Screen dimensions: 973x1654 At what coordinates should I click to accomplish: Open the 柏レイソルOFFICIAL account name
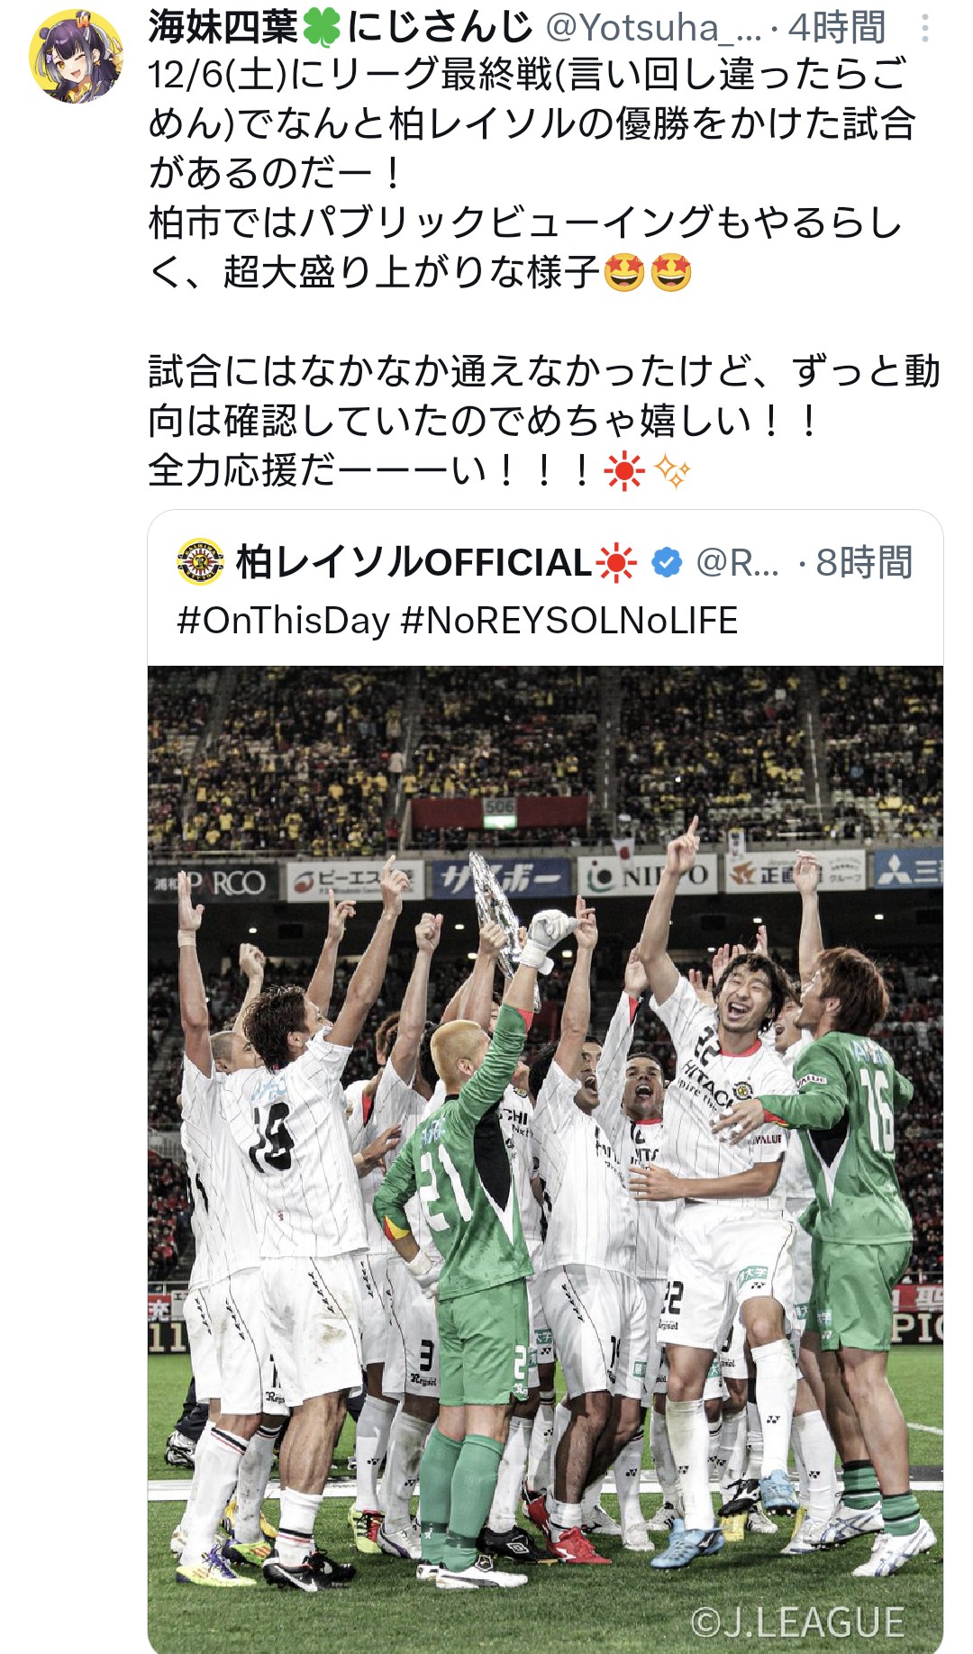click(x=414, y=563)
